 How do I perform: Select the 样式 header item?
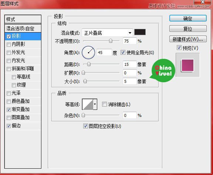point(23,19)
